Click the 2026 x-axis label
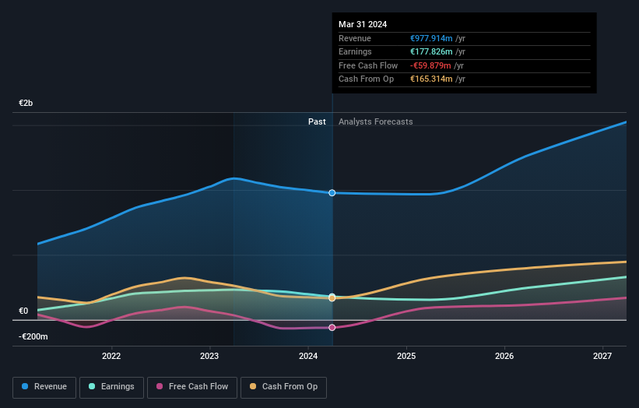Viewport: 639px width, 408px height. click(504, 356)
